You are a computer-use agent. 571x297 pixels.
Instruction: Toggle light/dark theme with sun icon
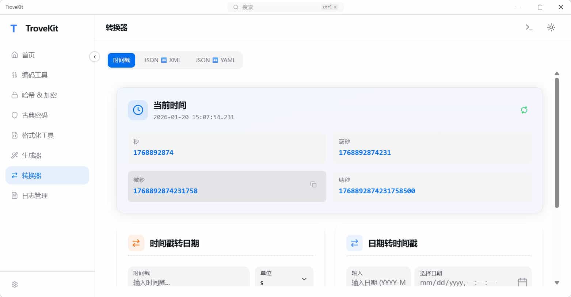click(551, 27)
